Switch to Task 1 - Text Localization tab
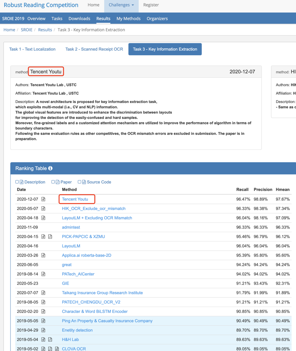 pos(32,49)
